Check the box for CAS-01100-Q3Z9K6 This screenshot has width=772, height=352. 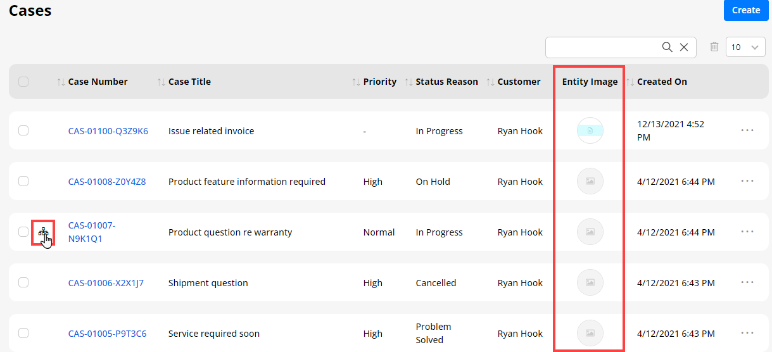(x=23, y=130)
